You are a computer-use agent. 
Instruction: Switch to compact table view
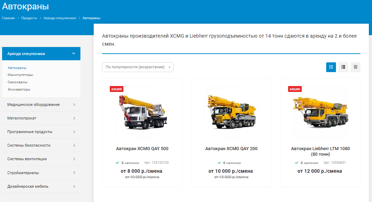click(x=355, y=67)
